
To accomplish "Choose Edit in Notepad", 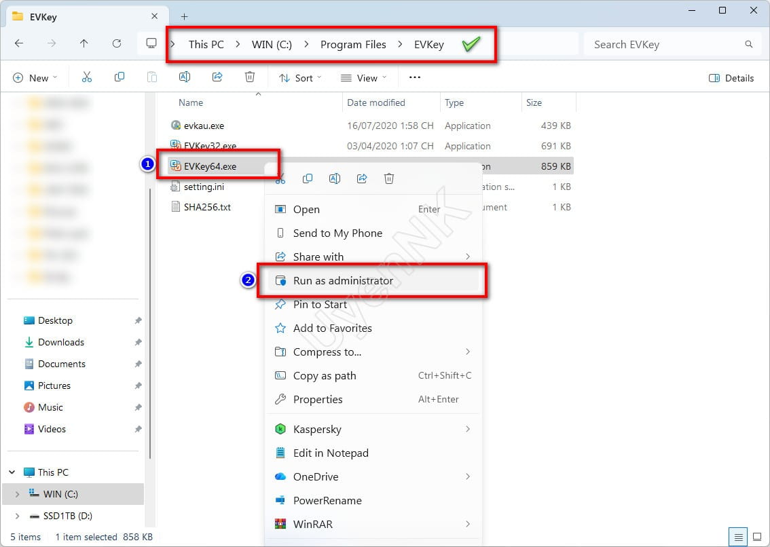I will pos(373,453).
